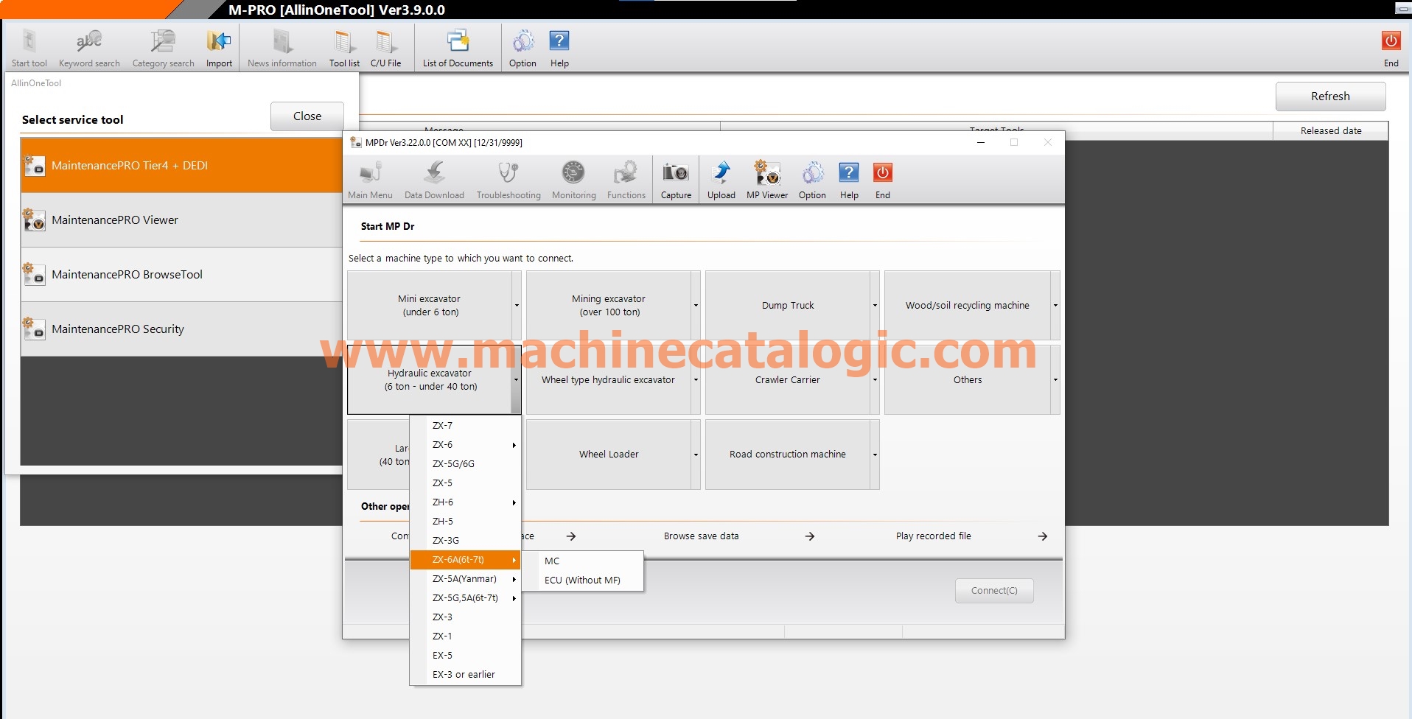Click End in the M-PRO toolbar

coord(1391,49)
